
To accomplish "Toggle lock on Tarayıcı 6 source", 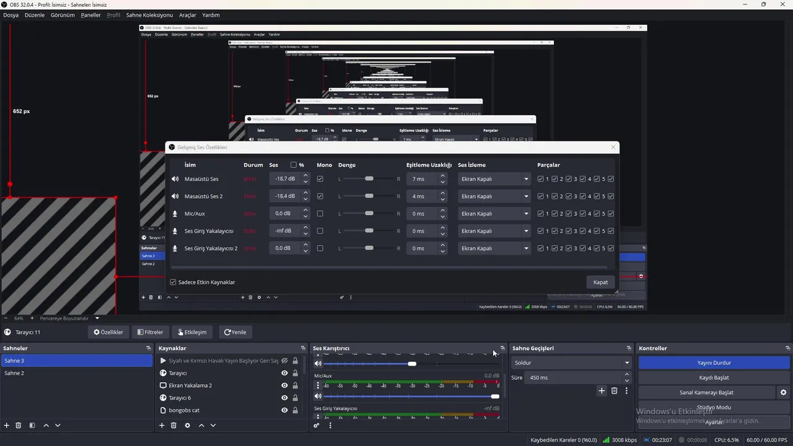I will 295,398.
